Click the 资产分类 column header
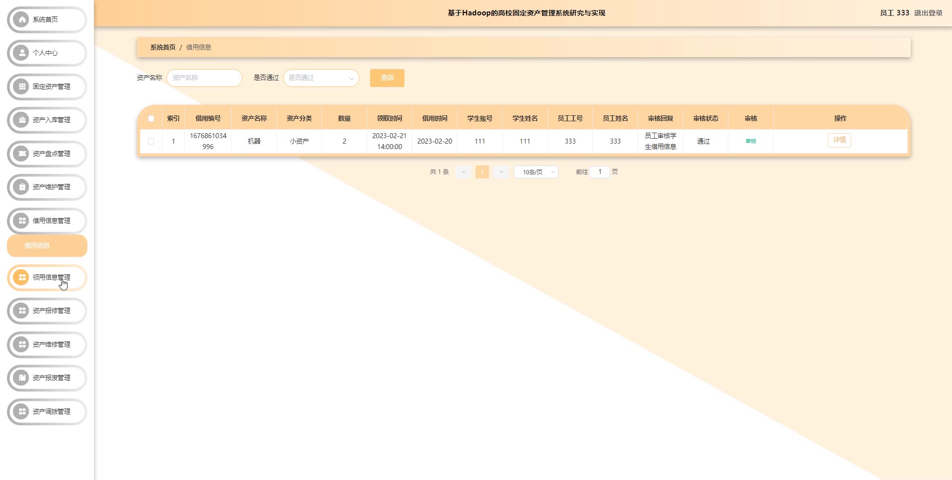This screenshot has width=952, height=480. [x=299, y=119]
